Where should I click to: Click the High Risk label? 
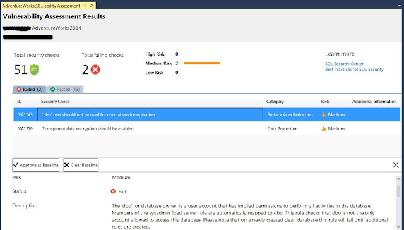point(155,54)
